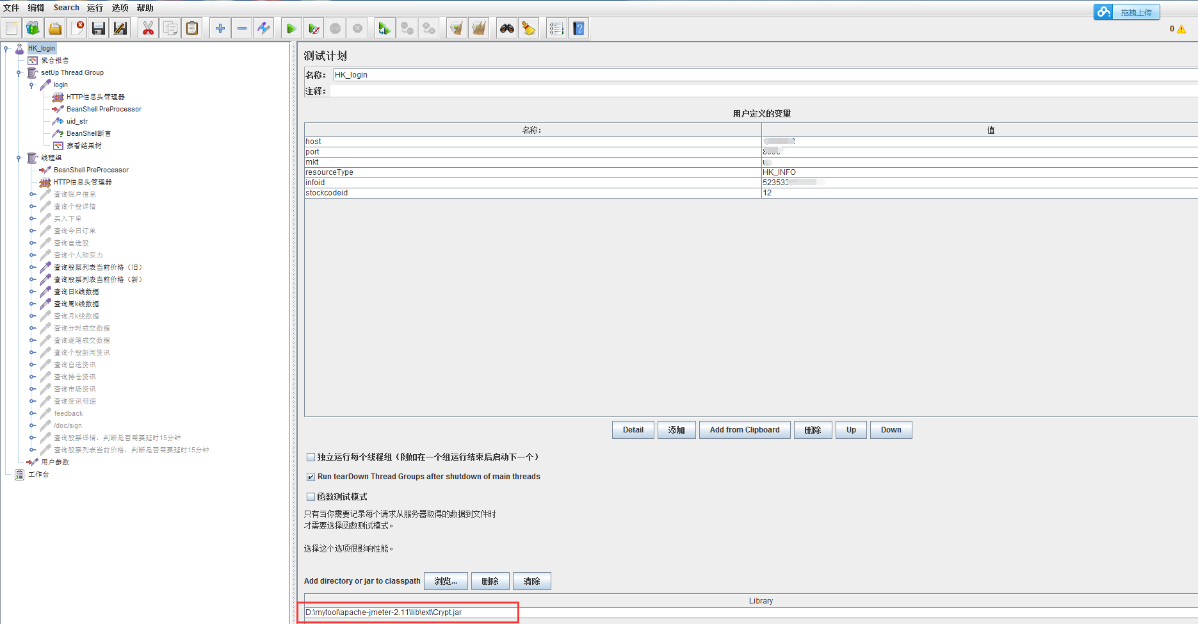Click 删除 beside the 浏览... button
This screenshot has height=624, width=1198.
(490, 581)
